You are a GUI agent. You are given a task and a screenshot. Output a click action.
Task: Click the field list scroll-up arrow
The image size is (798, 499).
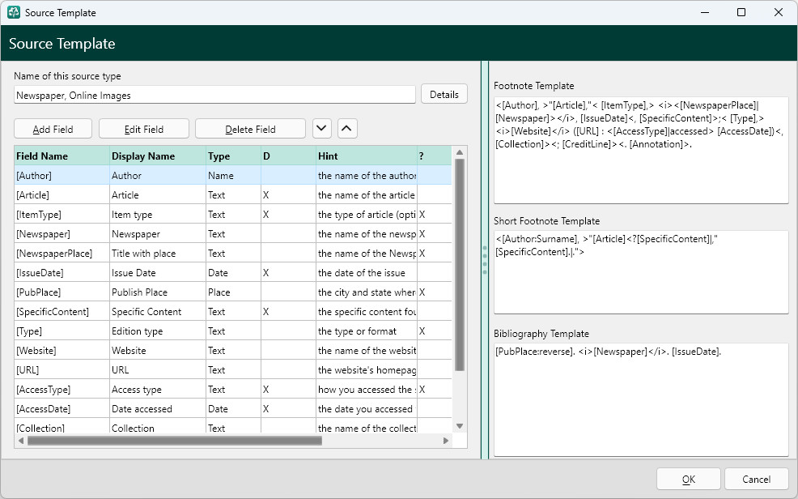pyautogui.click(x=460, y=152)
